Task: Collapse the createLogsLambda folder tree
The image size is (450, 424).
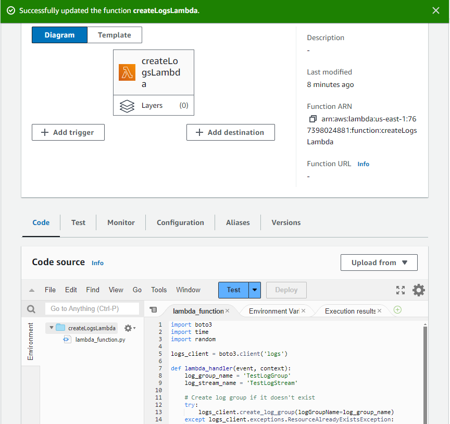Action: pos(52,328)
